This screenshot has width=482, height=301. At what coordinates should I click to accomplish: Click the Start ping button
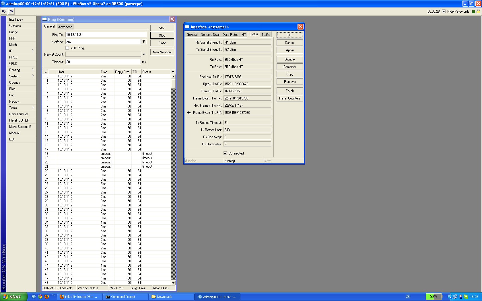point(162,28)
